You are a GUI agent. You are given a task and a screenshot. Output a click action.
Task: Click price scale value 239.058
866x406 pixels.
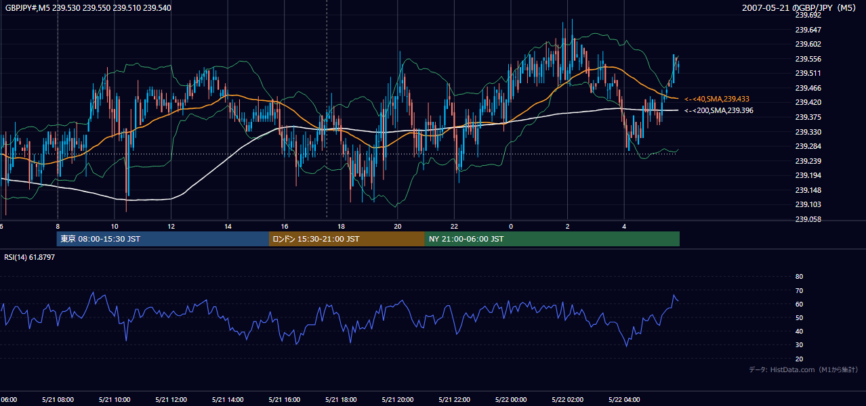(808, 219)
